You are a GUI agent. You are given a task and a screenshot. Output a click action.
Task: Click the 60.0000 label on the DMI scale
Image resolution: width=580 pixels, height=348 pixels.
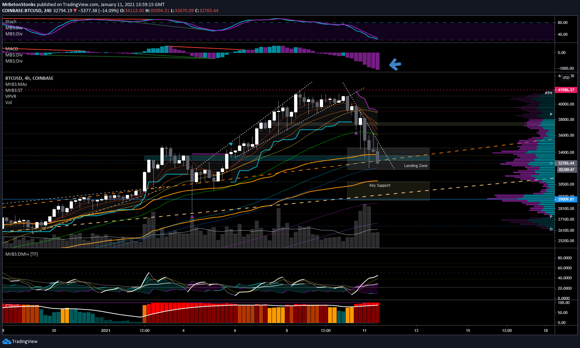pyautogui.click(x=565, y=268)
